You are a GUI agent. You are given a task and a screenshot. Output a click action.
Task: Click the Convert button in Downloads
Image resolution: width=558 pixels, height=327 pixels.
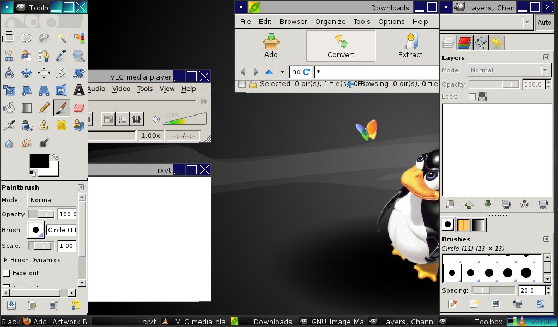click(341, 46)
